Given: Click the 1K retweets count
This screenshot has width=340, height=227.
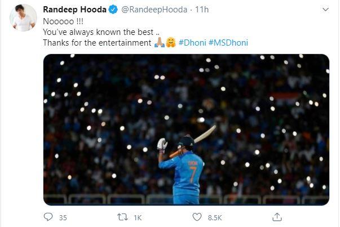Looking at the screenshot, I should click(x=138, y=217).
